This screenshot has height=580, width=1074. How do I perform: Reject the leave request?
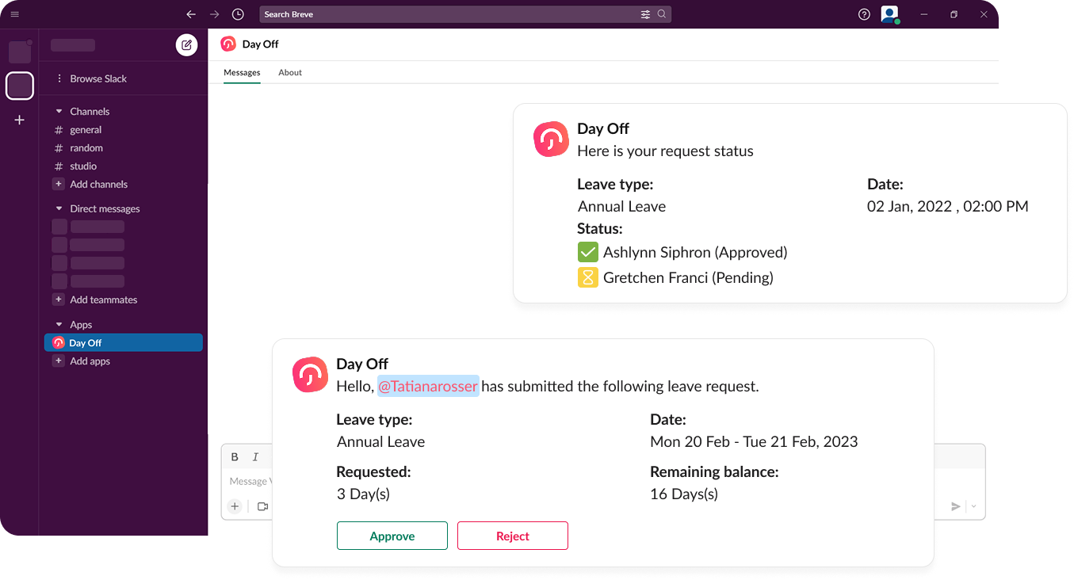click(x=512, y=536)
